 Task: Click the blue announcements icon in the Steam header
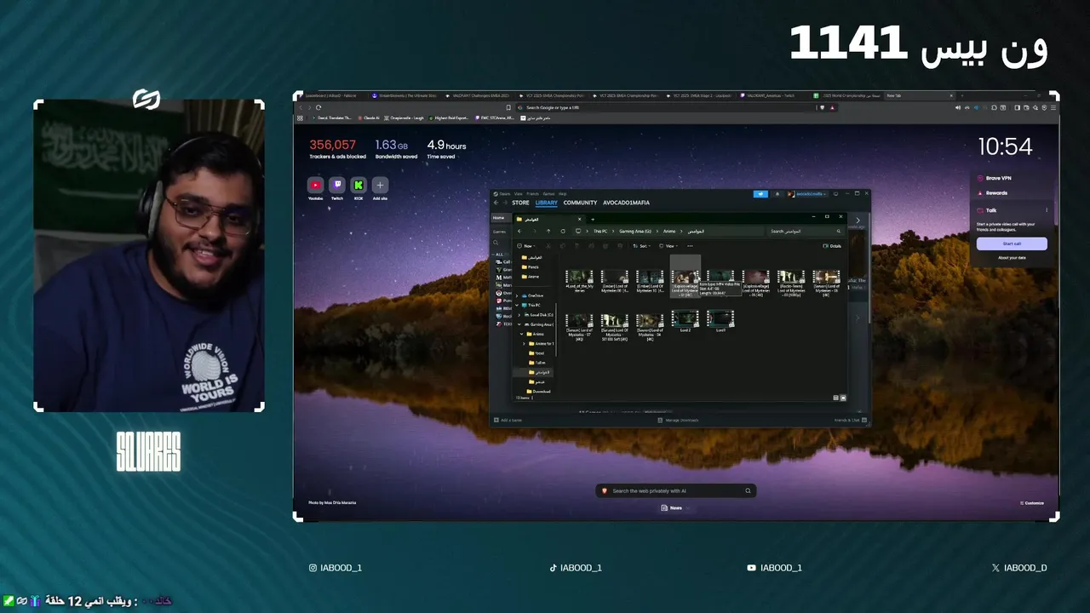(760, 194)
